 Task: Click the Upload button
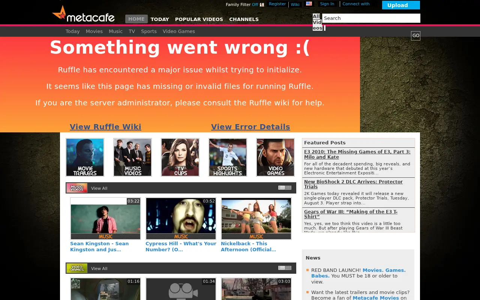click(x=401, y=5)
